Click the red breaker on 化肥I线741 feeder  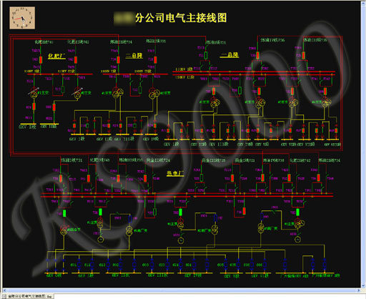[41, 59]
